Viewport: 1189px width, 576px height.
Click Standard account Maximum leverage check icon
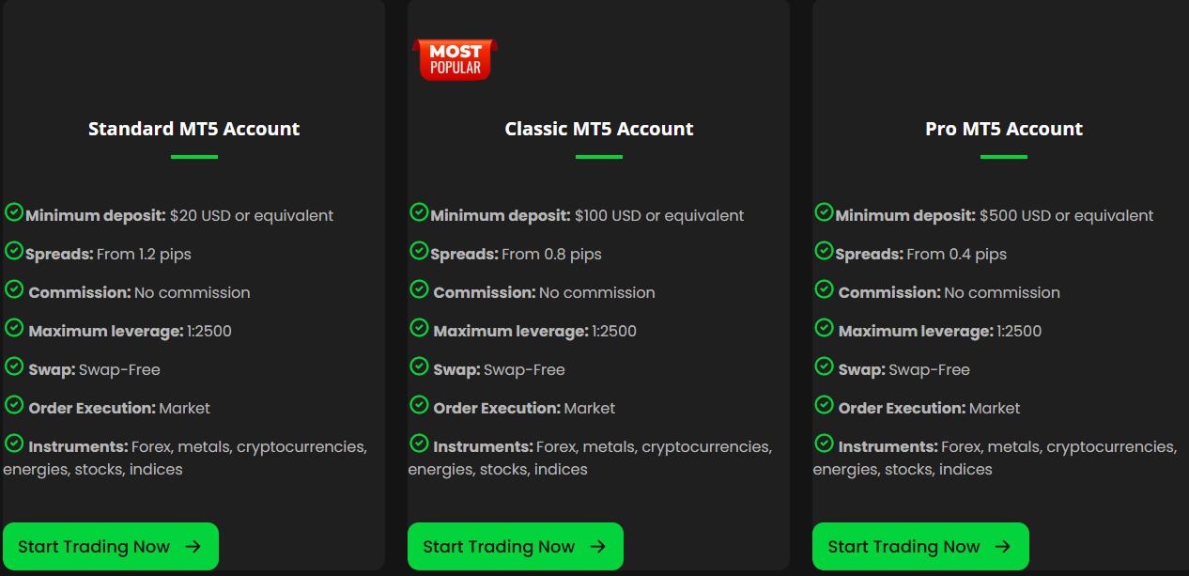tap(14, 327)
